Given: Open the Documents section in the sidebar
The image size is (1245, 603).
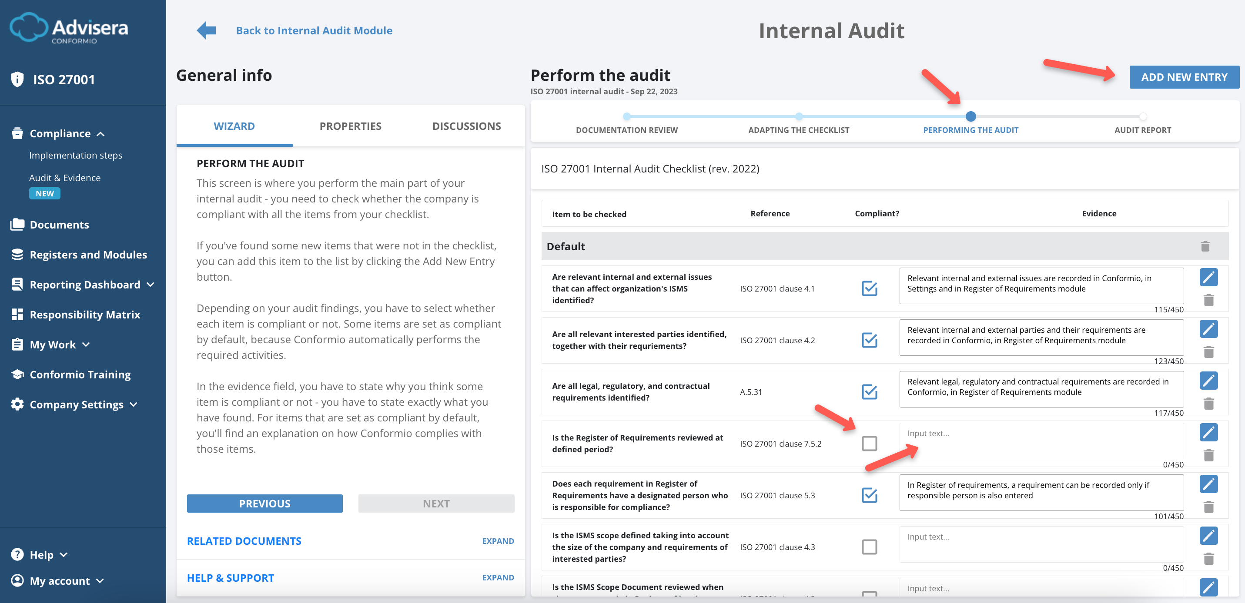Looking at the screenshot, I should [x=59, y=224].
